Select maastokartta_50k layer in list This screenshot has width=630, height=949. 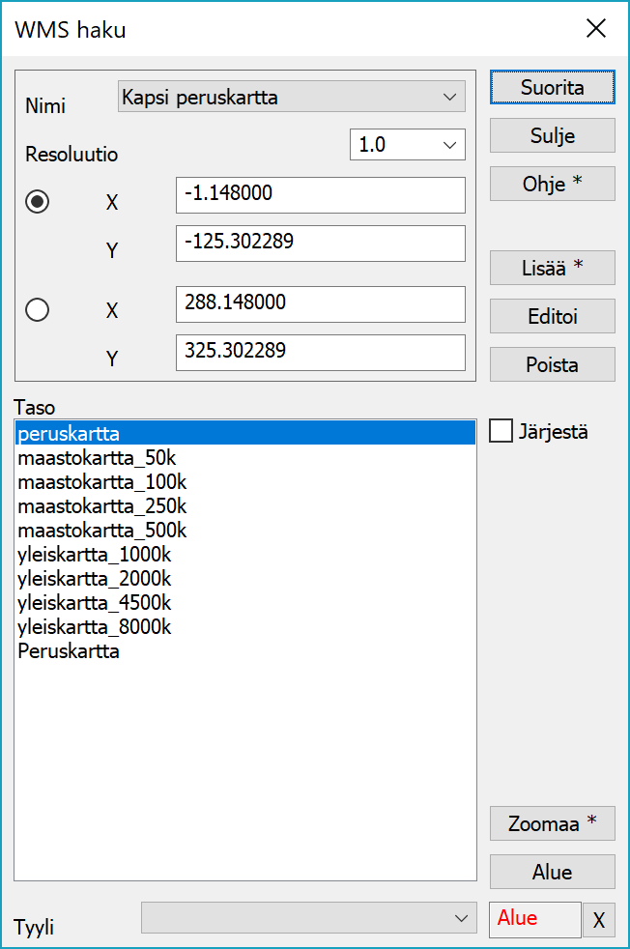(97, 457)
